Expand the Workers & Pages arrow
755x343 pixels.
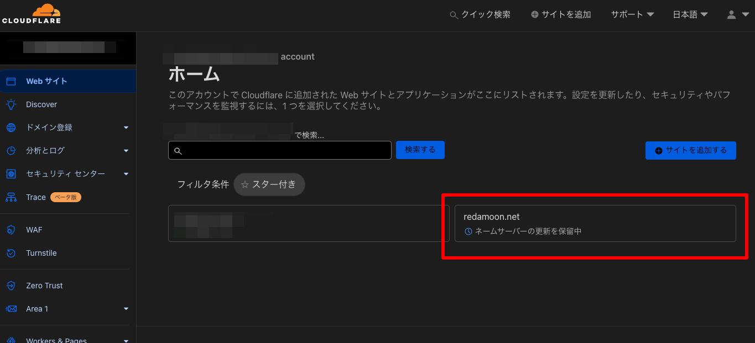click(x=126, y=341)
